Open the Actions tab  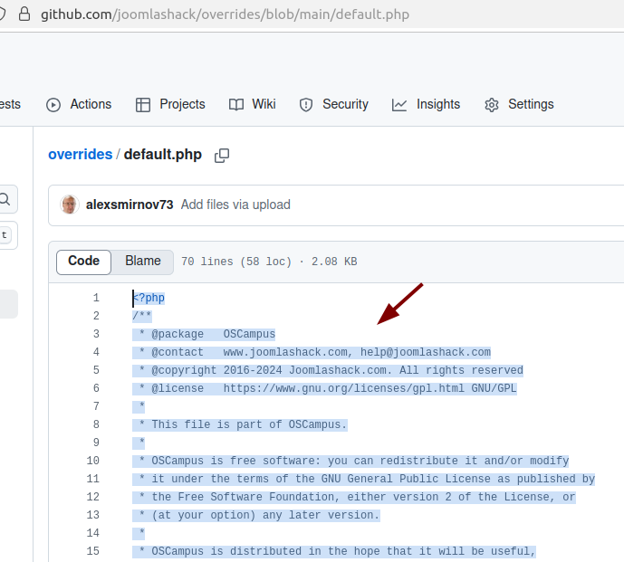79,104
